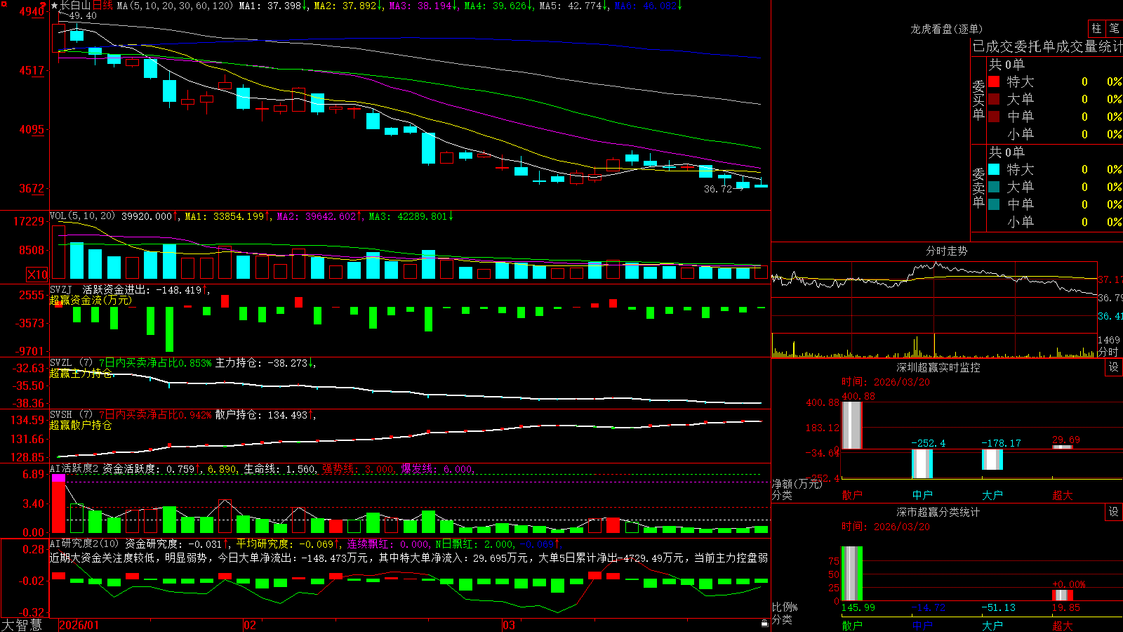
Task: Click the 超赢主力持仓 label
Action: (x=81, y=373)
